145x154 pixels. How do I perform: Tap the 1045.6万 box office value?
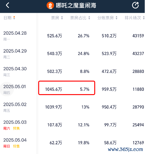53,89
